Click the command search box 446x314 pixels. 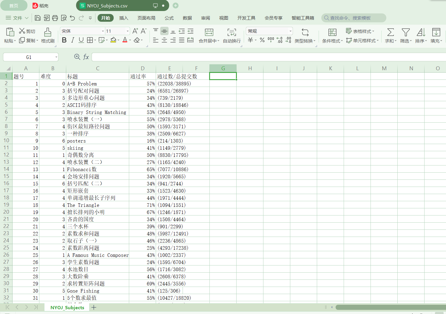354,18
